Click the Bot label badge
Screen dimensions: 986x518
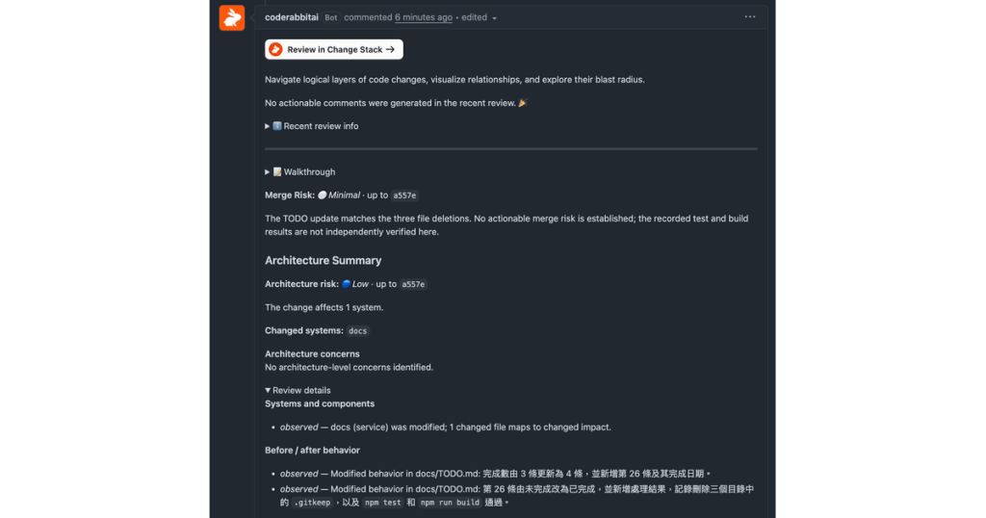(x=331, y=17)
